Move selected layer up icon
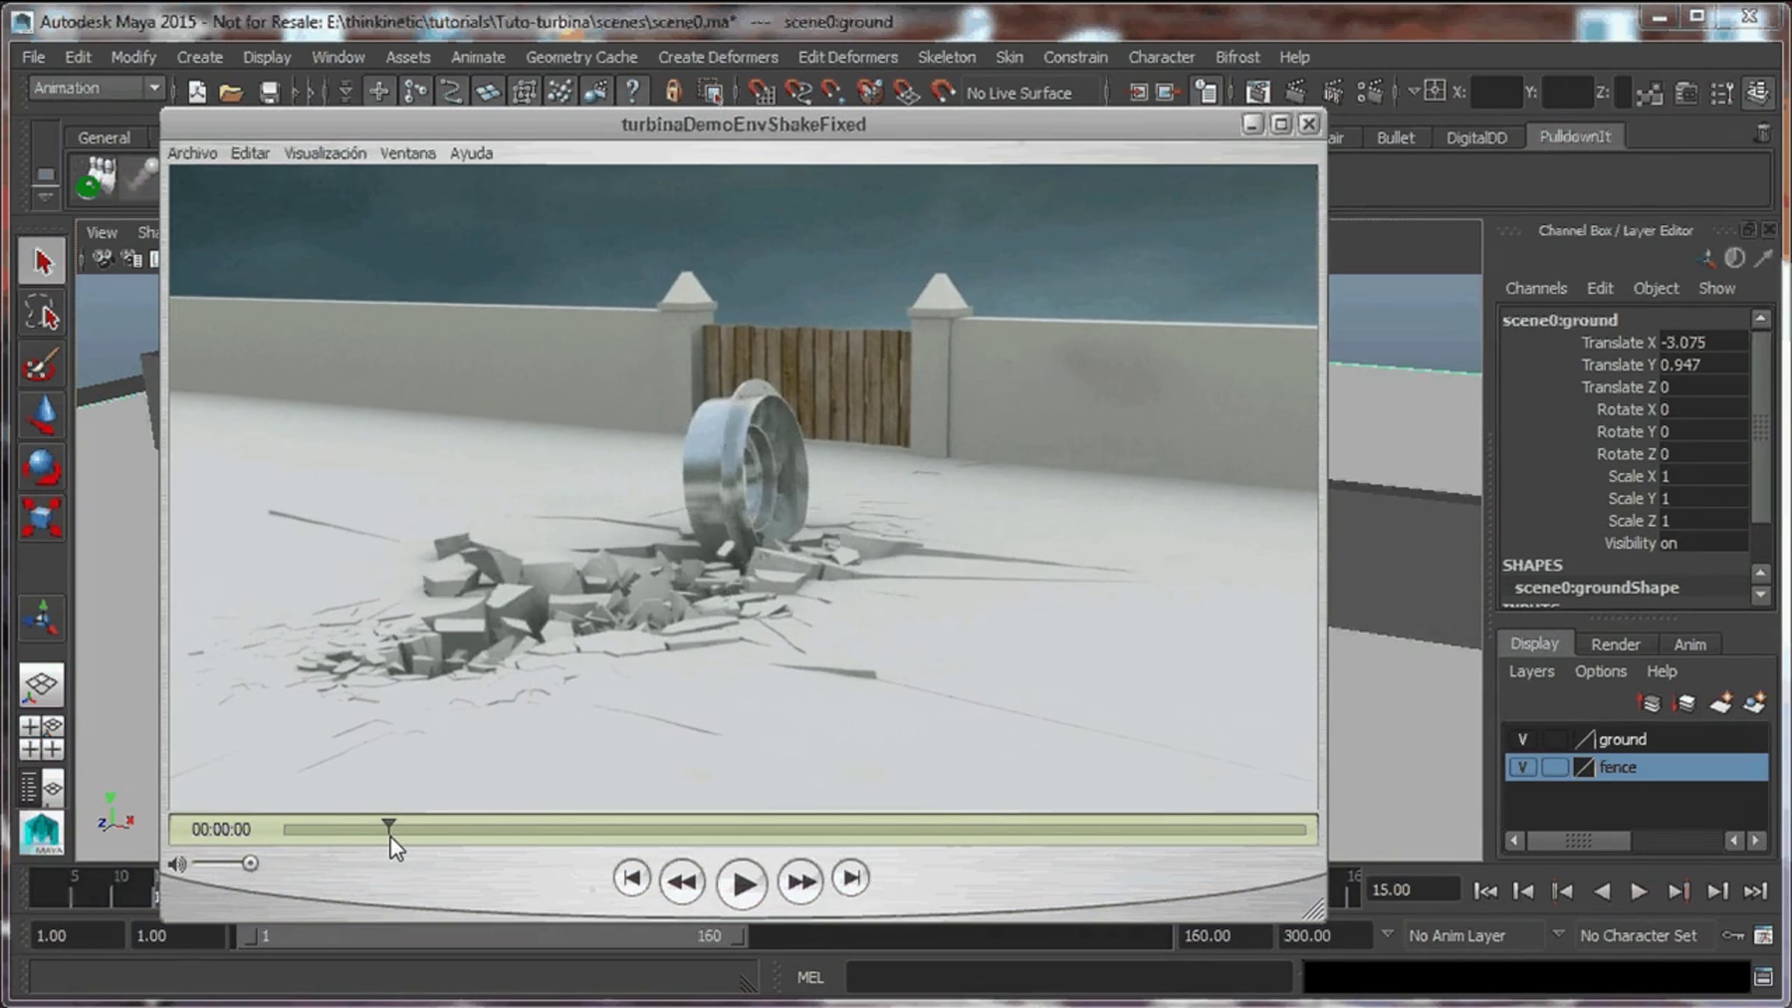Screen dimensions: 1792x1008 [1650, 703]
